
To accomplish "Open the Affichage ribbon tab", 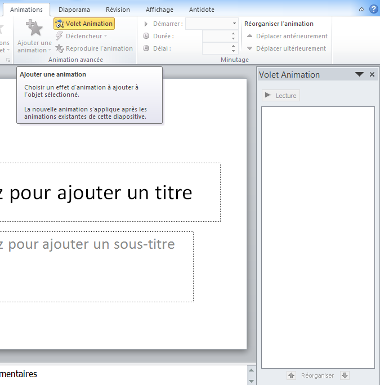I will (159, 10).
